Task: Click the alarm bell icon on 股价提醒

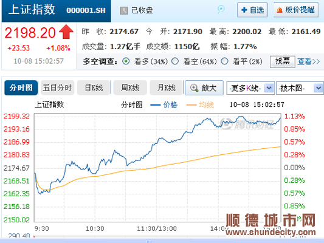Action: point(280,10)
